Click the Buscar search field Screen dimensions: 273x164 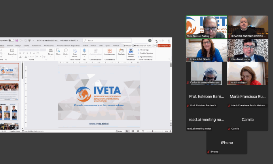click(x=107, y=40)
